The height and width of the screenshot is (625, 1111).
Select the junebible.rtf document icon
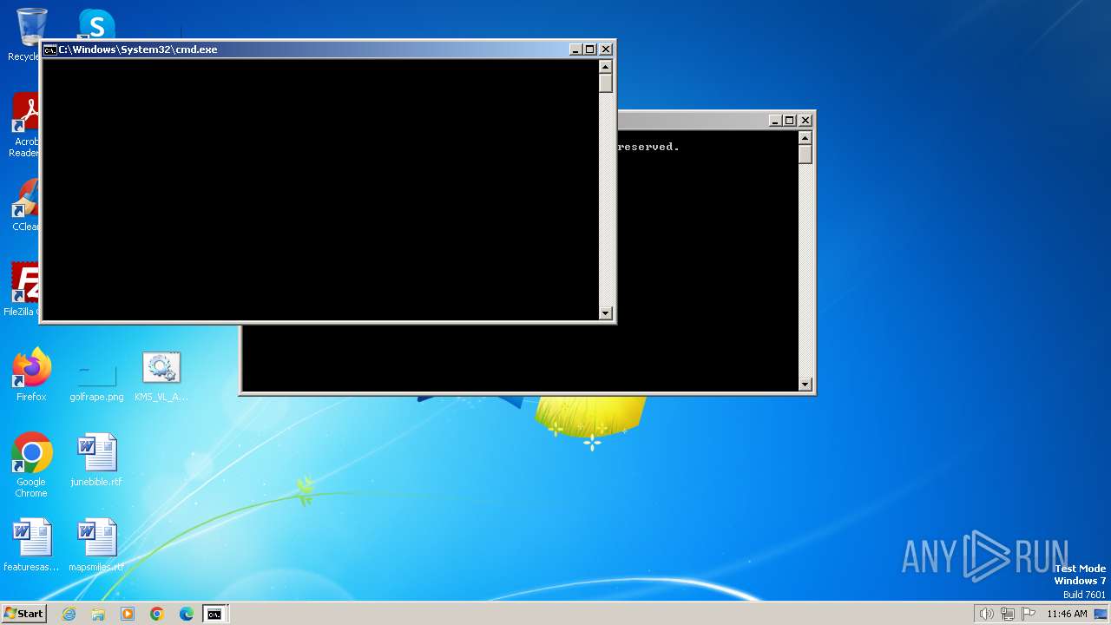tap(96, 460)
